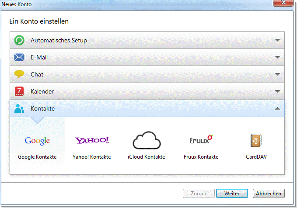Select the Google logo
The width and height of the screenshot is (297, 208).
(x=37, y=141)
